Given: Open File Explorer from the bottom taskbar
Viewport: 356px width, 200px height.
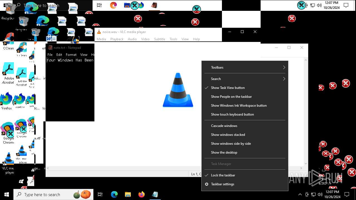Looking at the screenshot, I should (128, 194).
